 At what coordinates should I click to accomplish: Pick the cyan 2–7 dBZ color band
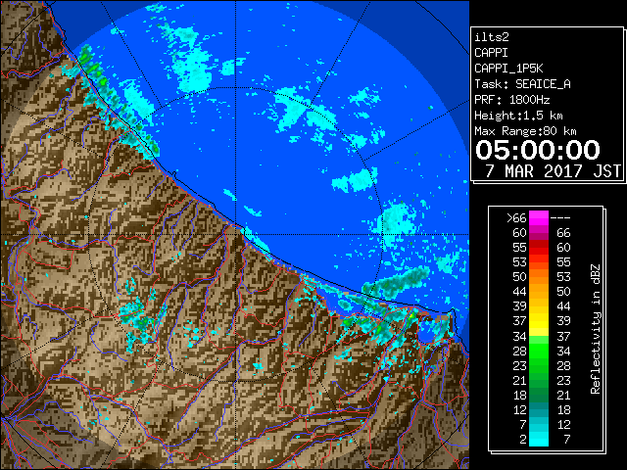pyautogui.click(x=539, y=439)
